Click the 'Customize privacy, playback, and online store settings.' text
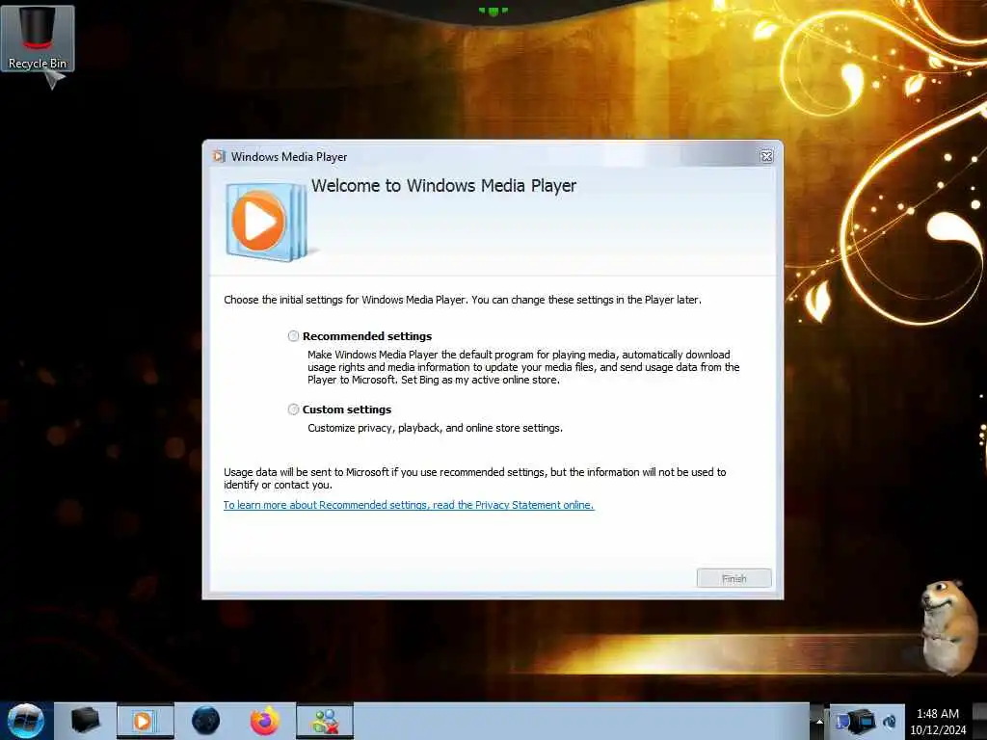987x740 pixels. click(435, 428)
